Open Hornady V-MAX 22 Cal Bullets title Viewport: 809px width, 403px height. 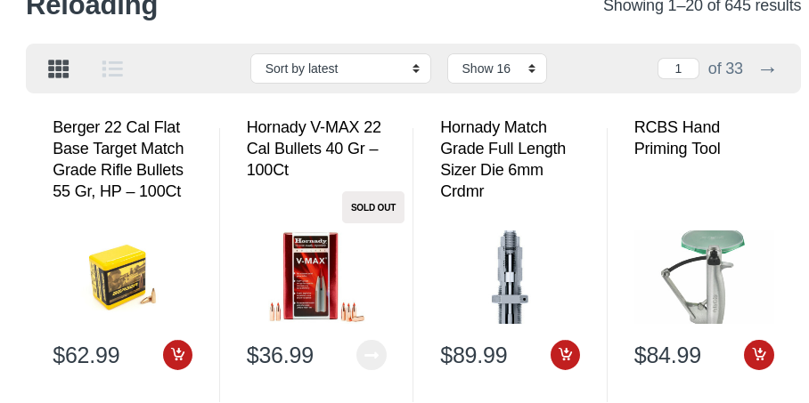click(314, 149)
